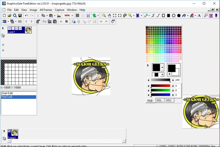
Task: Click the red channel slider
Action: (x=161, y=86)
